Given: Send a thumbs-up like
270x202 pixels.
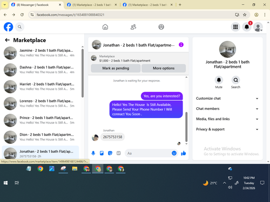Looking at the screenshot, I should (184, 153).
